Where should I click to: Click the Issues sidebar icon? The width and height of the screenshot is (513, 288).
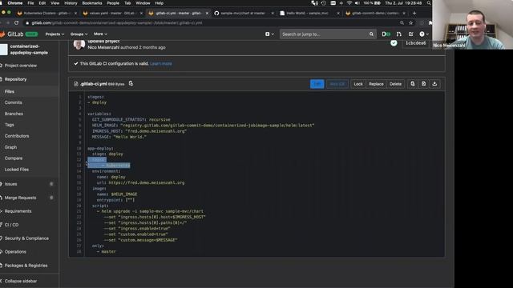[2, 184]
